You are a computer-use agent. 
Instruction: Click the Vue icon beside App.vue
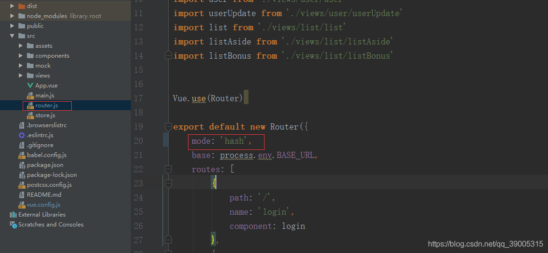(x=30, y=86)
